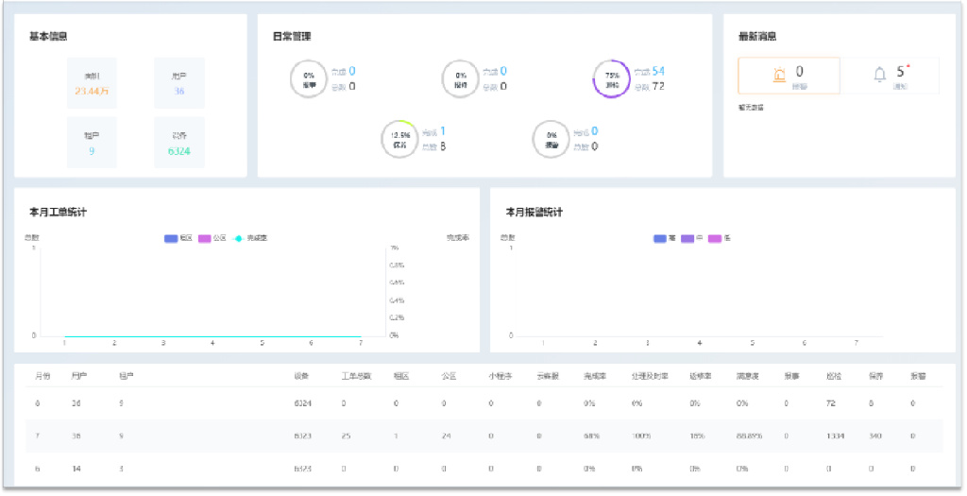Click the orange alarm siren icon

[x=779, y=76]
